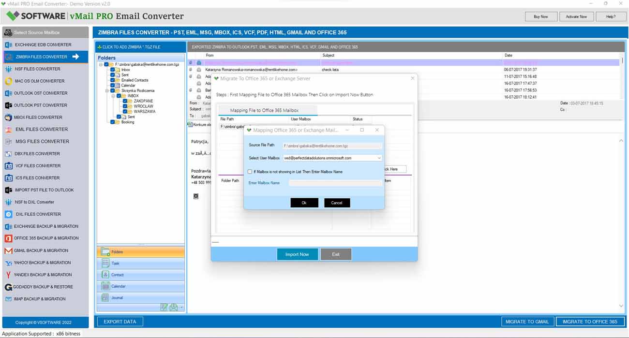This screenshot has width=629, height=338.
Task: Collapse the root tgz file tree node
Action: coord(101,64)
